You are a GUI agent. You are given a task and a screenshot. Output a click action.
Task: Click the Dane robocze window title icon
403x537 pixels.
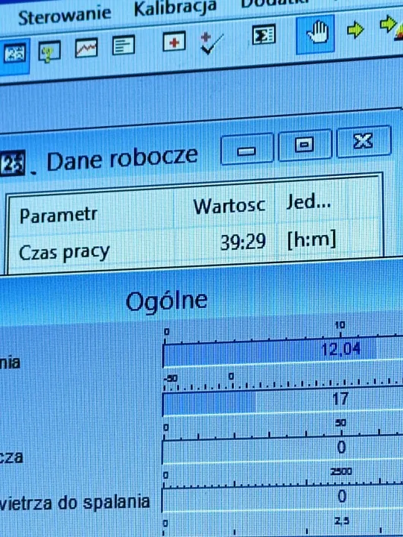click(x=13, y=163)
